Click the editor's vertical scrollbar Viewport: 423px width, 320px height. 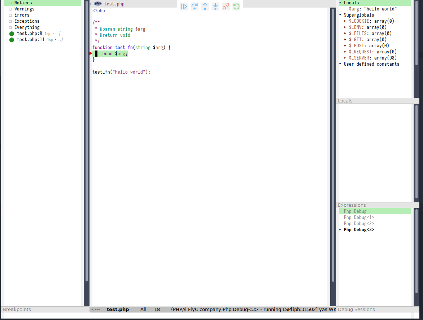point(333,144)
